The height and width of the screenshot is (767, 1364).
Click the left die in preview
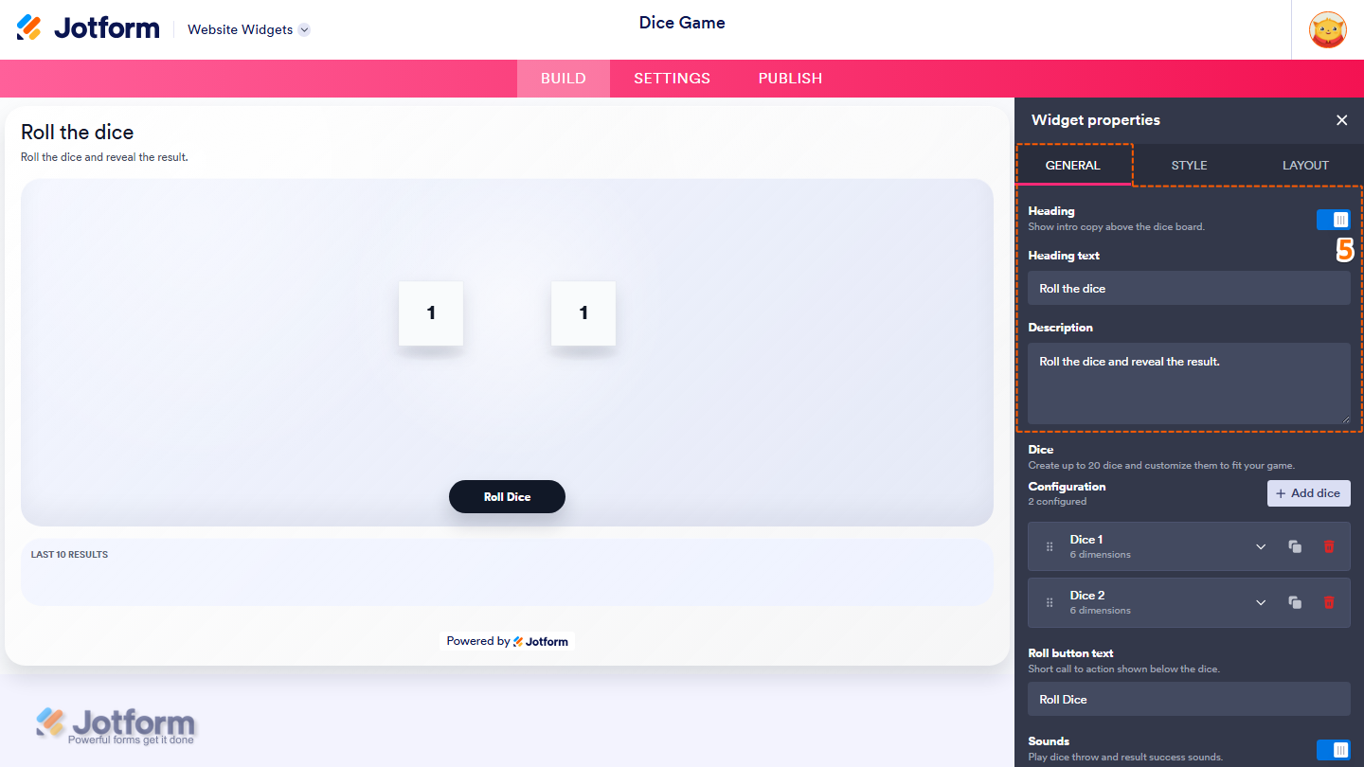[x=431, y=313]
